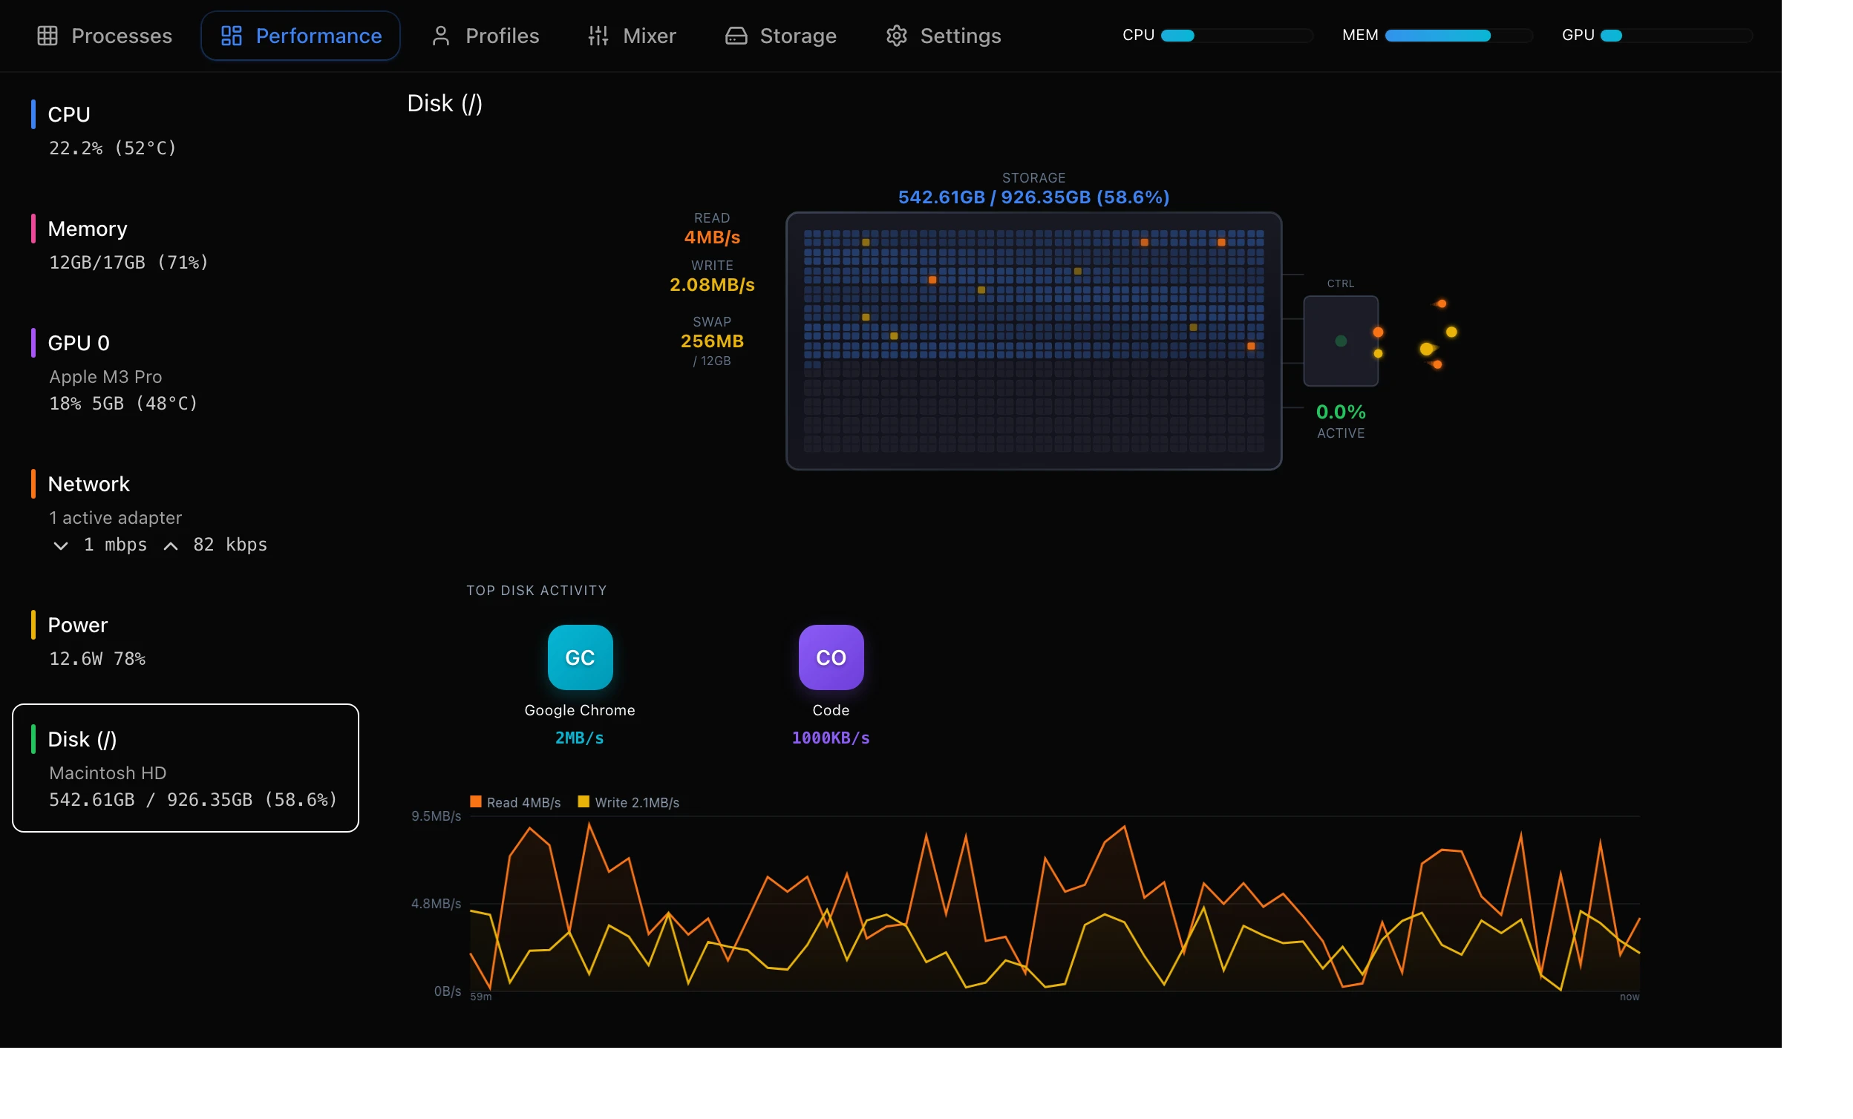Click the '22.2% (52°C)' CPU value

[x=113, y=148]
